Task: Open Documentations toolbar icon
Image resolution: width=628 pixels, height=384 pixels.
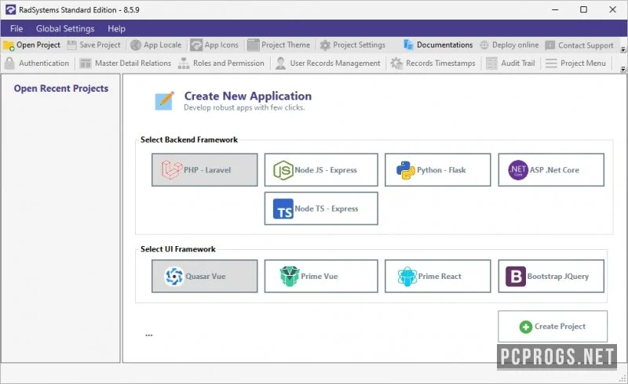Action: [x=408, y=45]
